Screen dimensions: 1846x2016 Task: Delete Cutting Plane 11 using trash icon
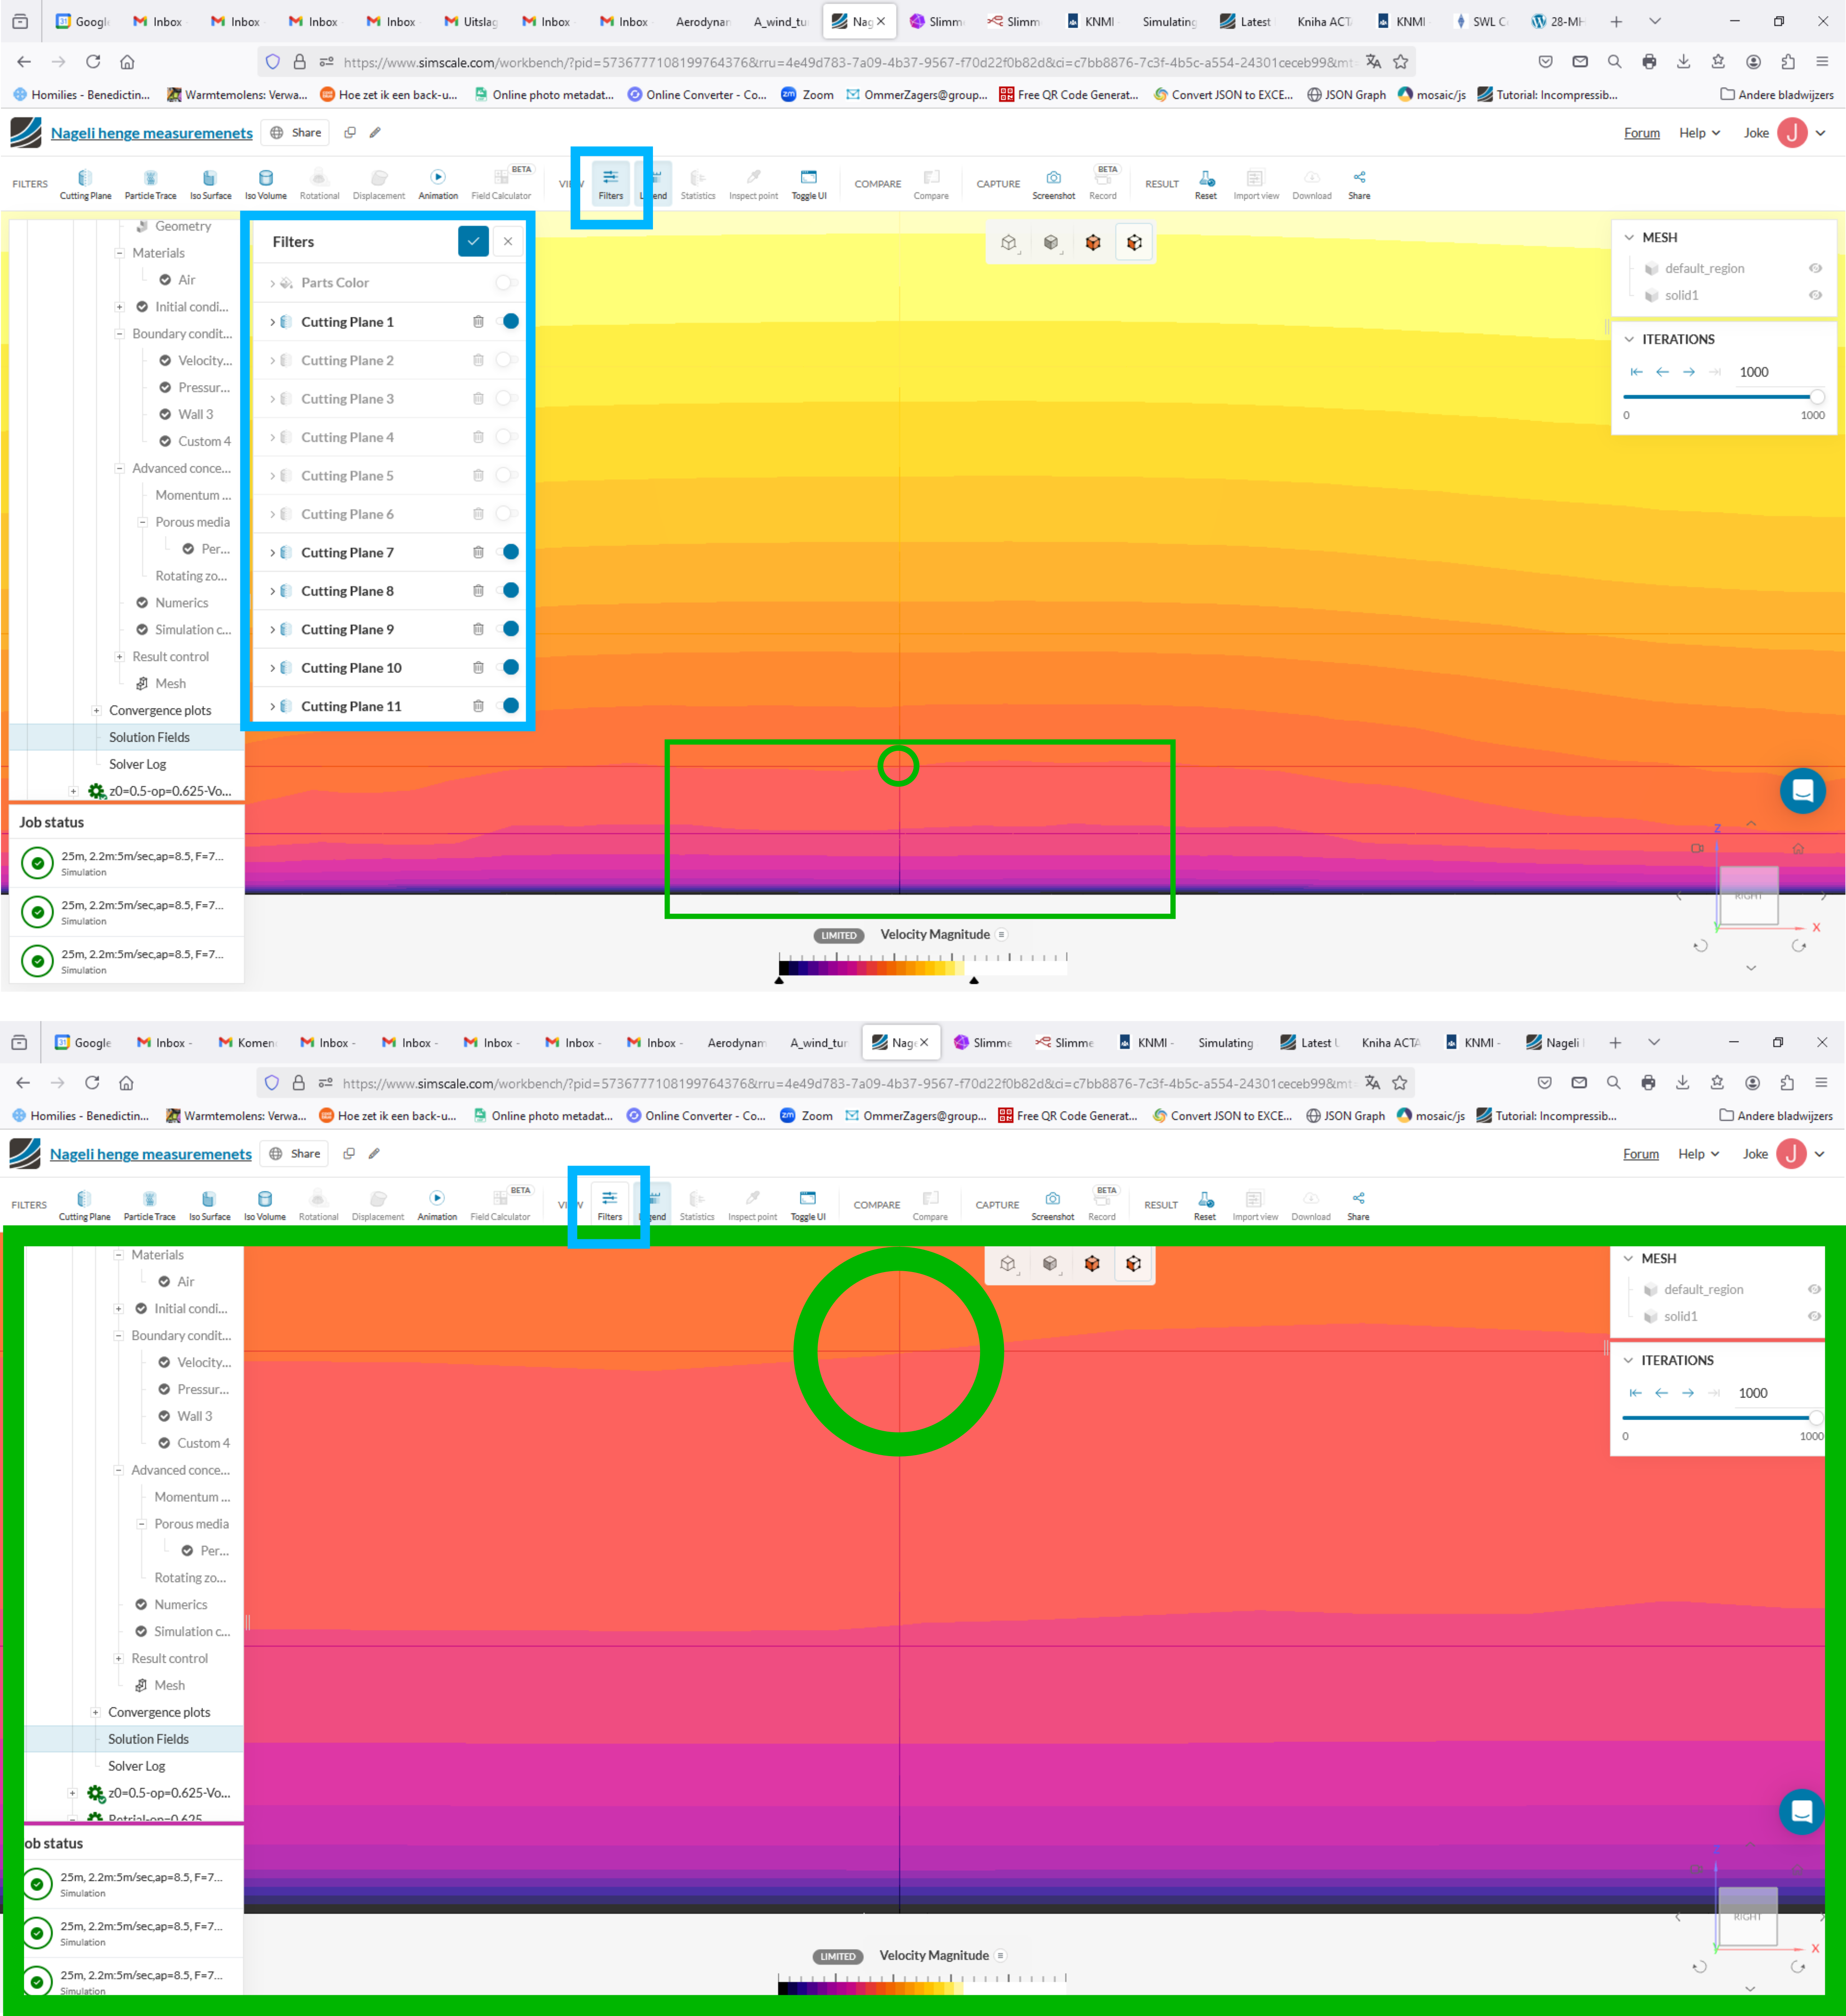[478, 706]
